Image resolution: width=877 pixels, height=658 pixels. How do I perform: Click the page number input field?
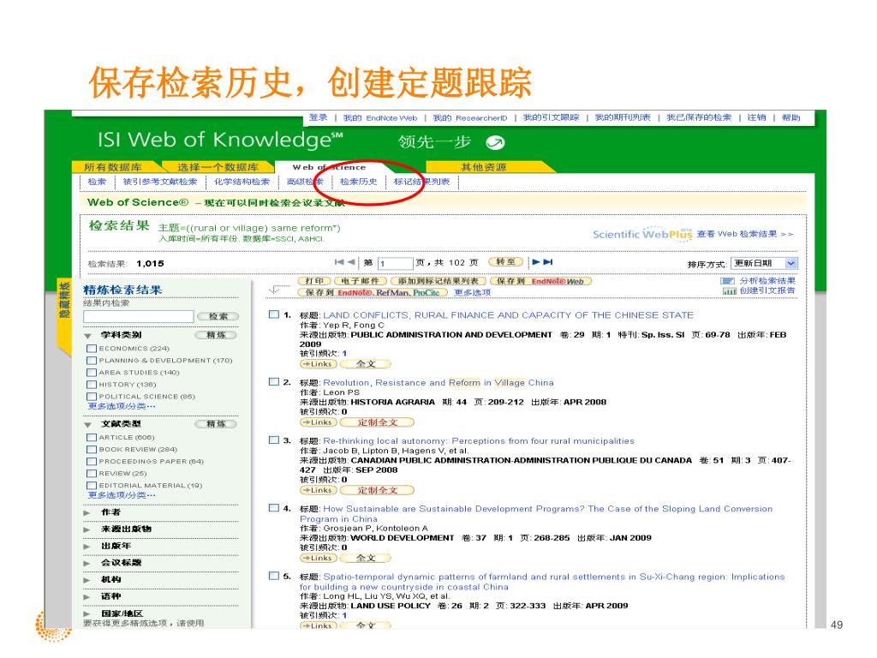(396, 263)
